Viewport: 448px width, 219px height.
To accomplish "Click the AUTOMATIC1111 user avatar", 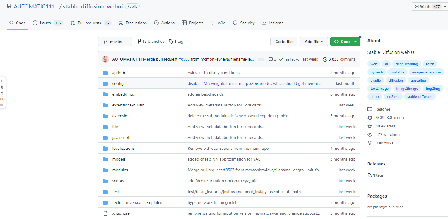I will [x=105, y=59].
